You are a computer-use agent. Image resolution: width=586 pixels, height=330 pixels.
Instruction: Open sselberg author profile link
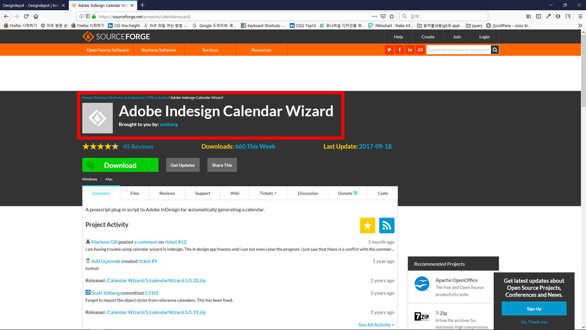point(169,125)
